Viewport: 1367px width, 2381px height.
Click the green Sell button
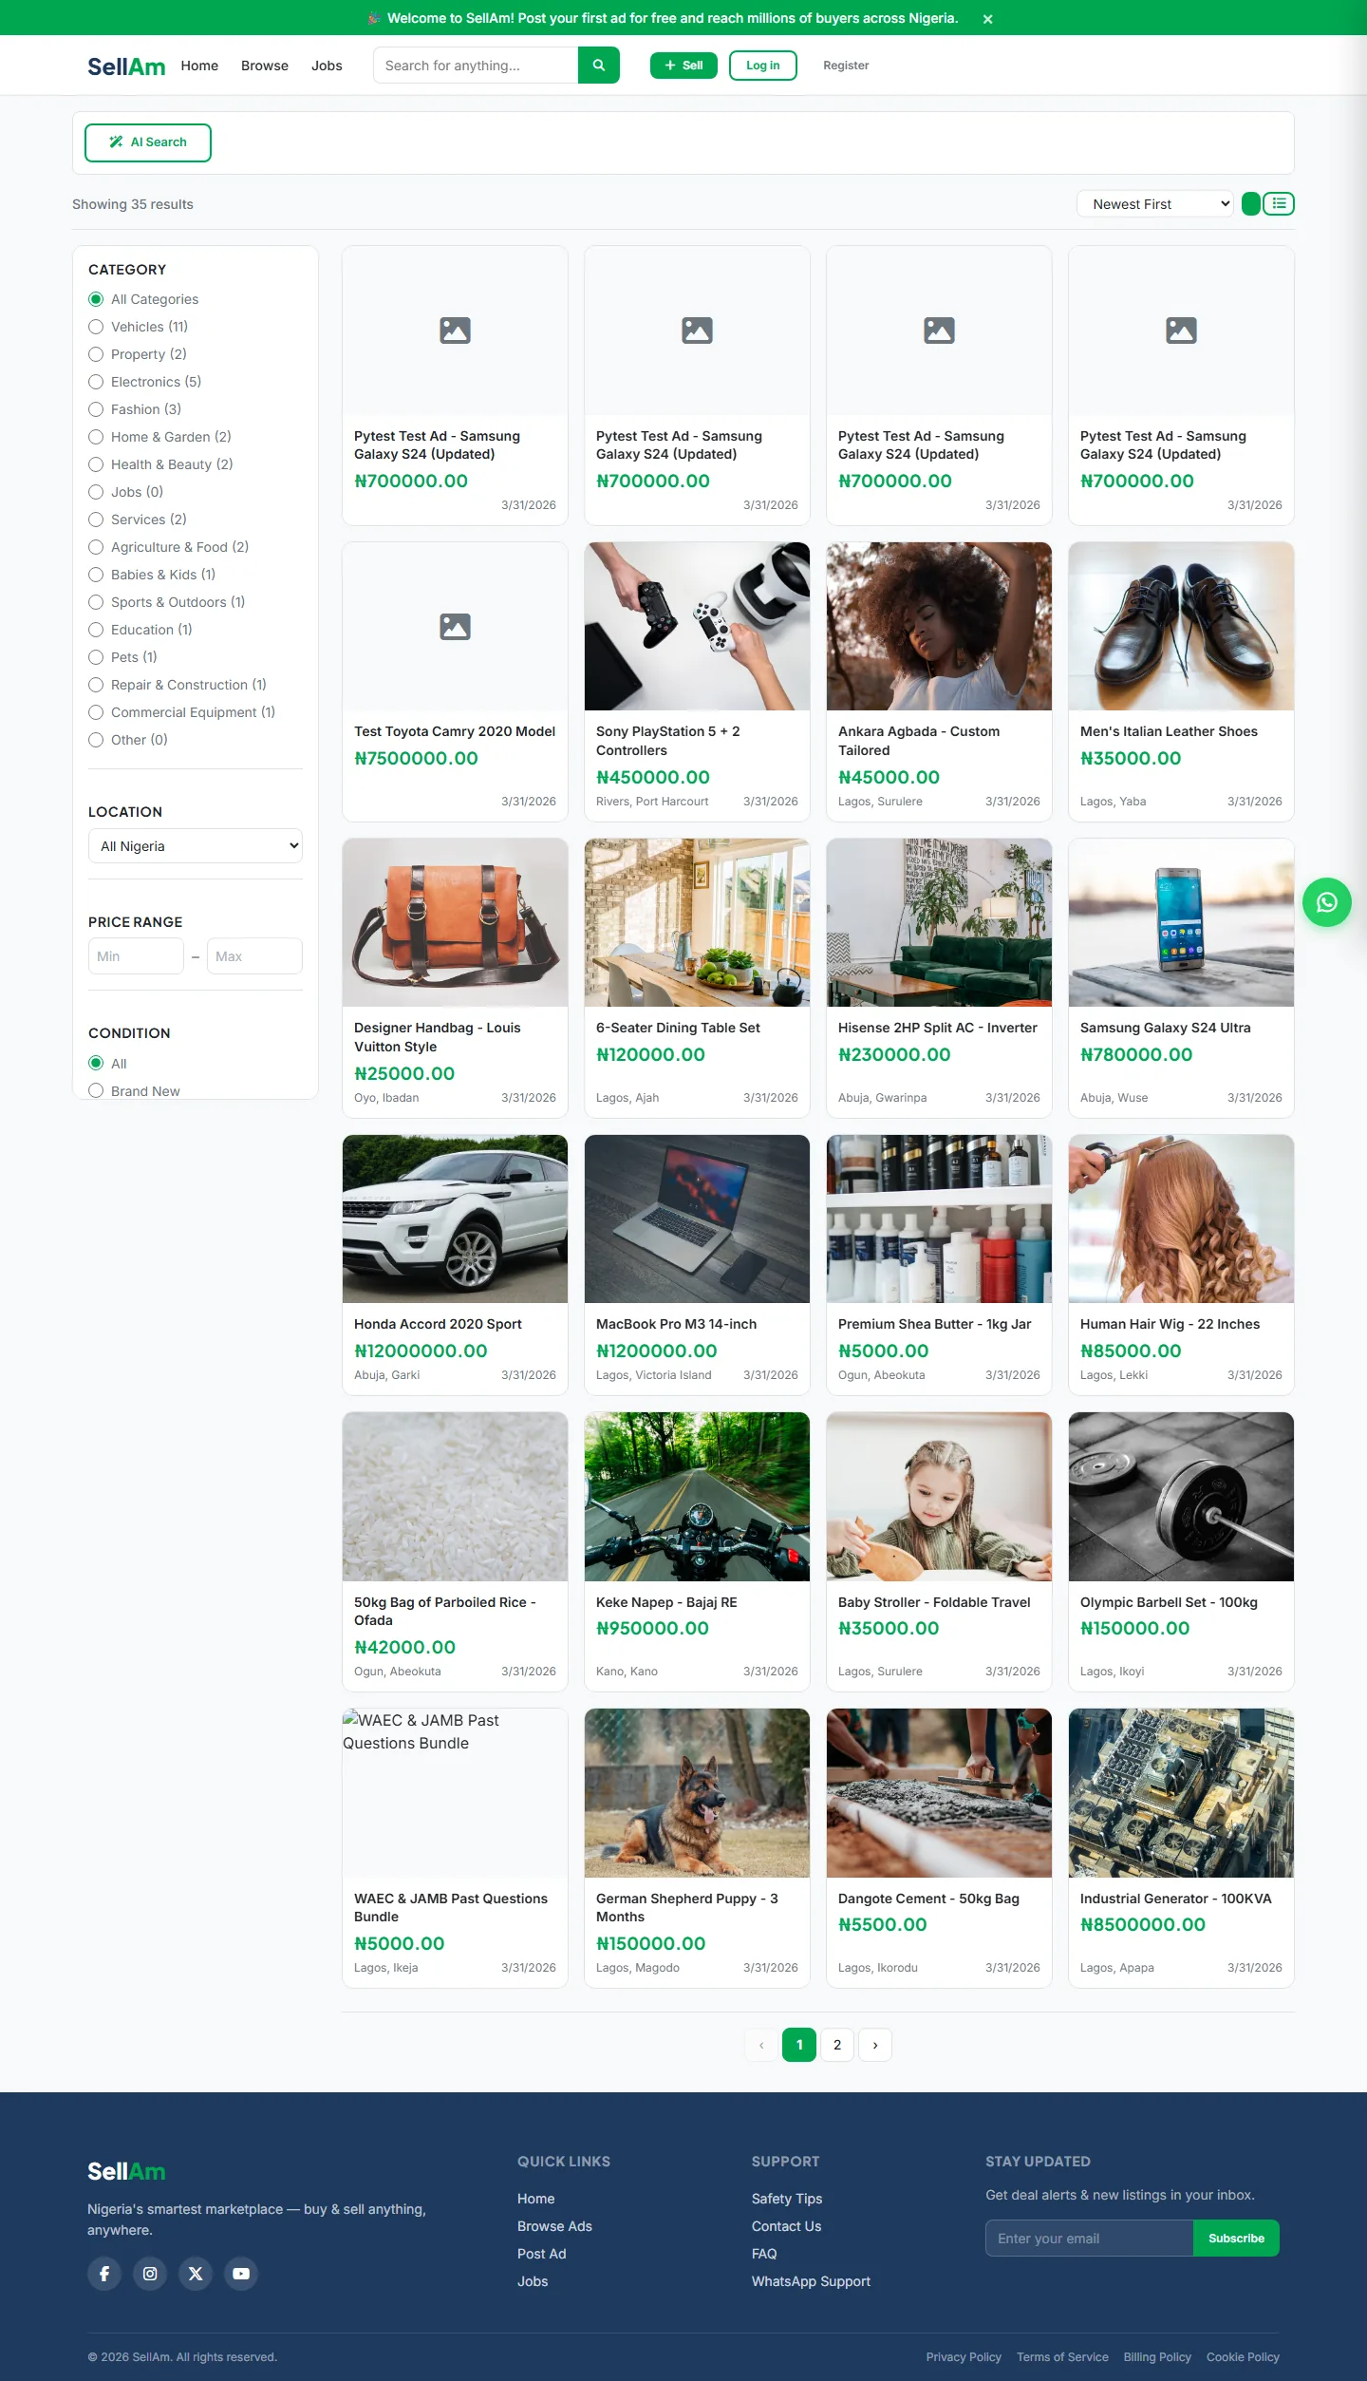tap(683, 66)
